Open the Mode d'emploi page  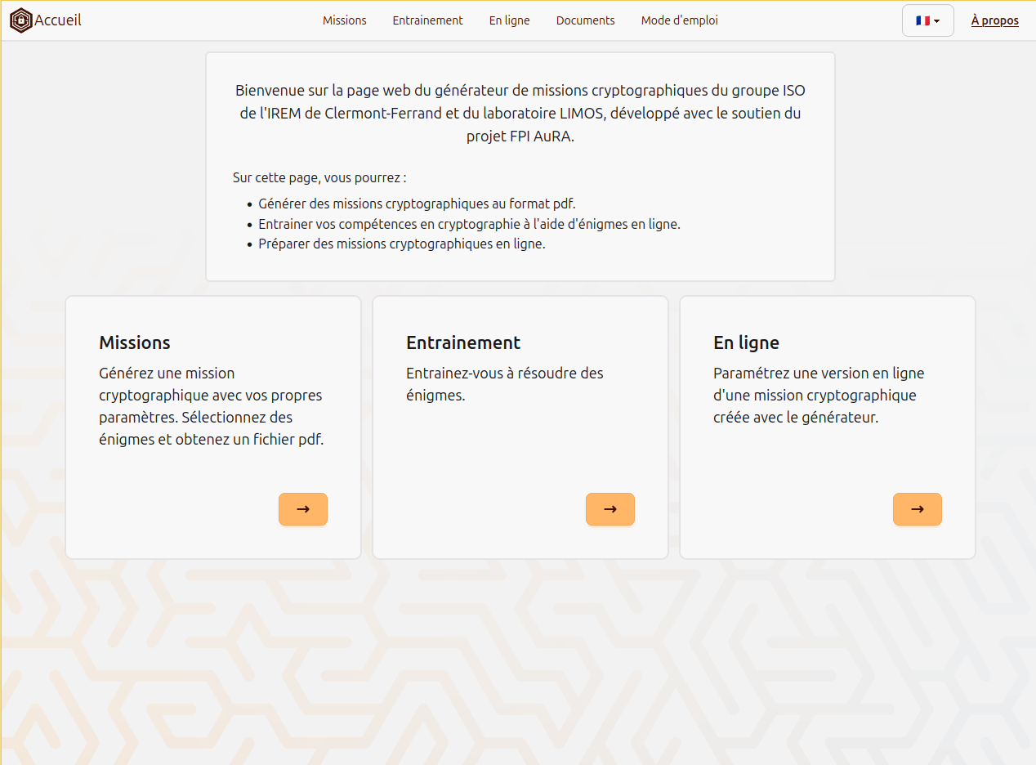coord(679,20)
